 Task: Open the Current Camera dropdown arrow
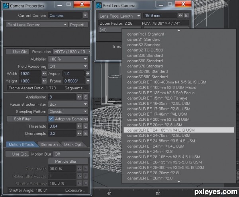click(85, 16)
